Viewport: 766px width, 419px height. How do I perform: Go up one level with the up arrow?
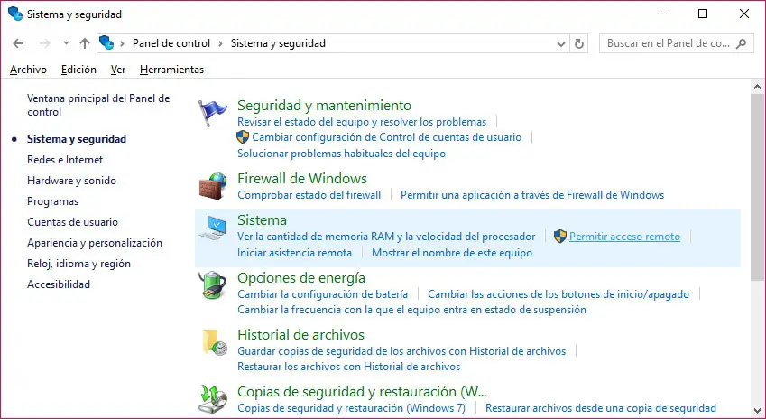coord(85,43)
